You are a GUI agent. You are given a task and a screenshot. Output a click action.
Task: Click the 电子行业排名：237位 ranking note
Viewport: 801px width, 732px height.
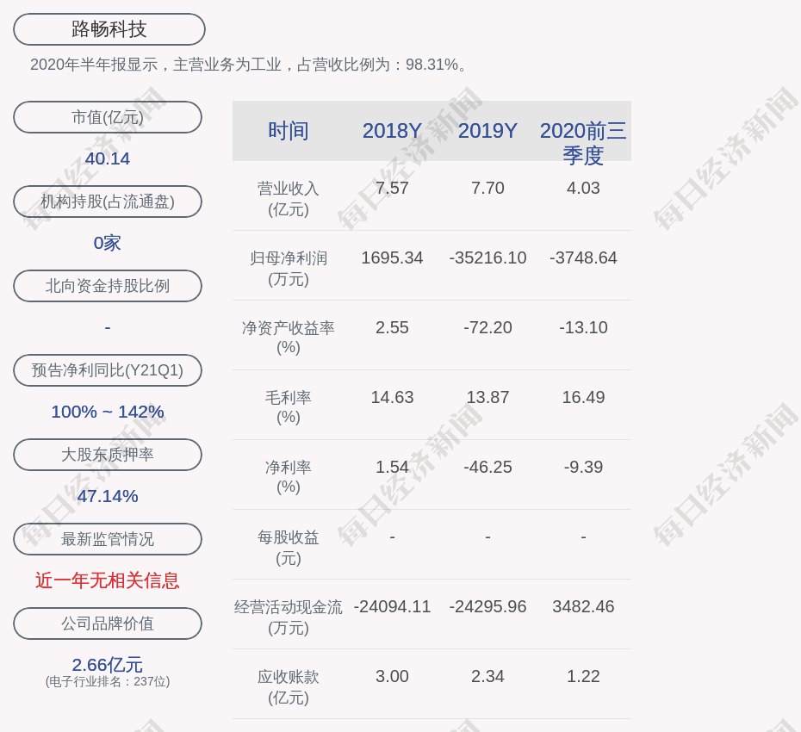(108, 681)
